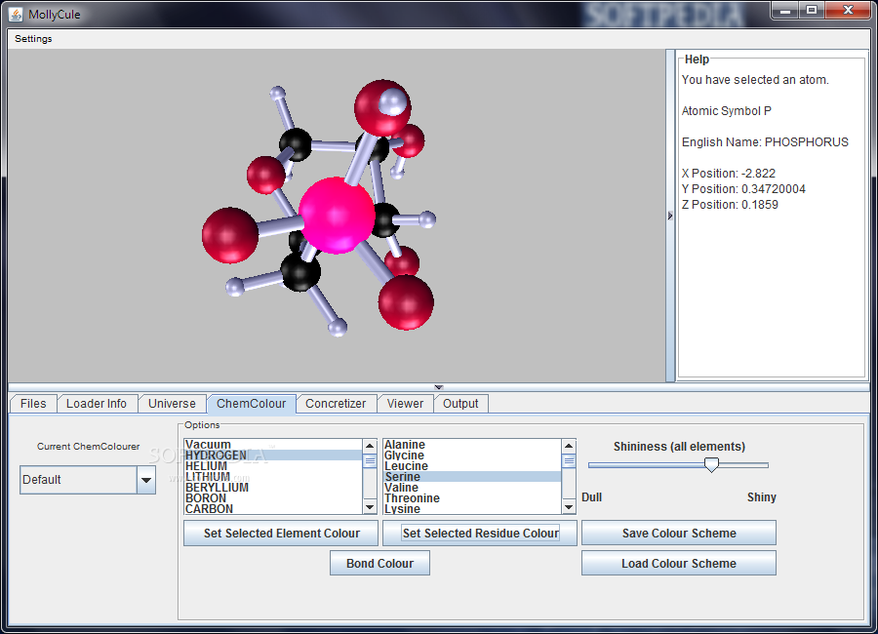
Task: Click the bright pink phosphorus atom
Action: pyautogui.click(x=337, y=216)
